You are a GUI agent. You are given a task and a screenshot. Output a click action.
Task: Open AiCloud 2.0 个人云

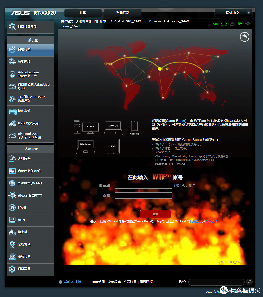pos(31,136)
